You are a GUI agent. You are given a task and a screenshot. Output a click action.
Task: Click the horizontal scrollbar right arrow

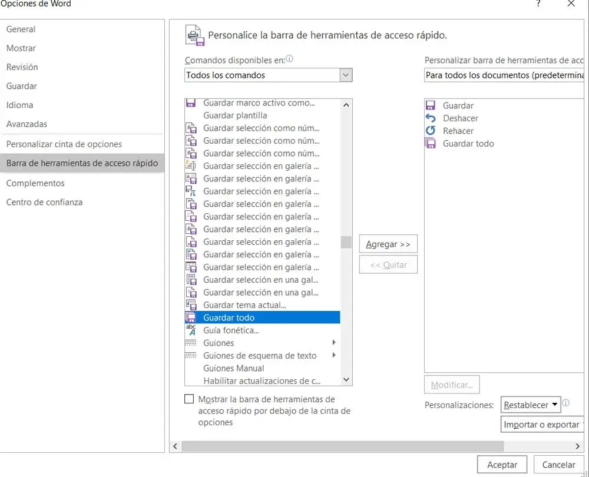577,446
